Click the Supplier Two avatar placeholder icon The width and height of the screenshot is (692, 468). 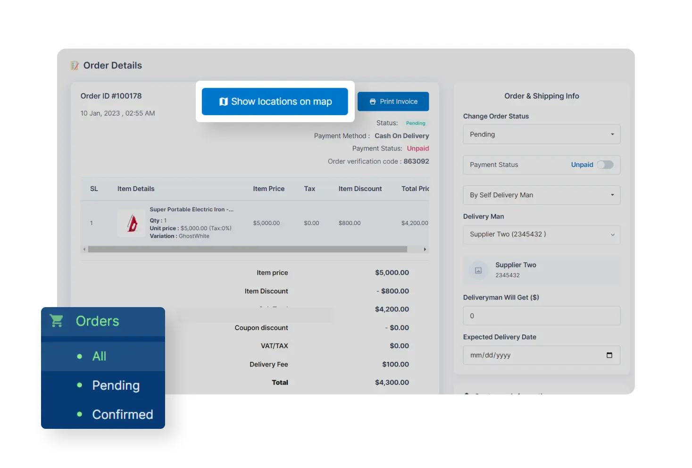click(x=478, y=270)
